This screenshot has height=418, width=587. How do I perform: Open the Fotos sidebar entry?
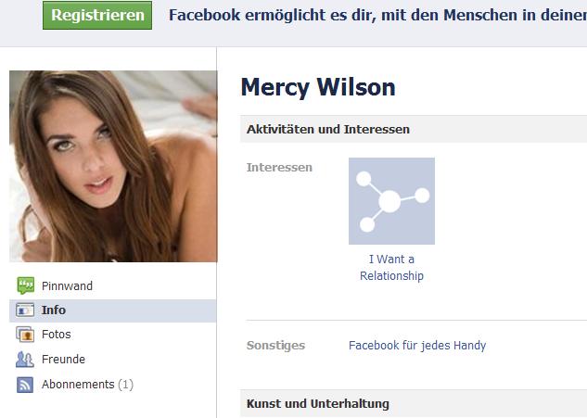57,335
